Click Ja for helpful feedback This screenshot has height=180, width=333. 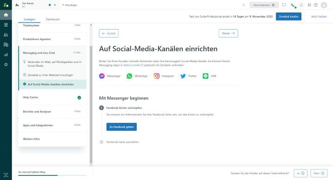click(301, 173)
